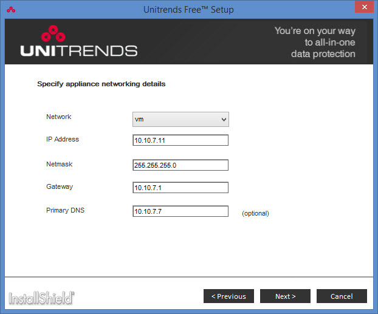Click the 'Unitrends Free Setup' window title

(x=188, y=10)
